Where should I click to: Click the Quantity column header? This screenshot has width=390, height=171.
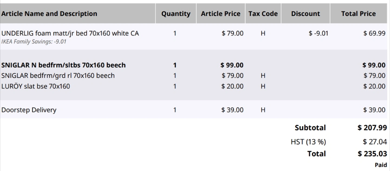tap(176, 14)
